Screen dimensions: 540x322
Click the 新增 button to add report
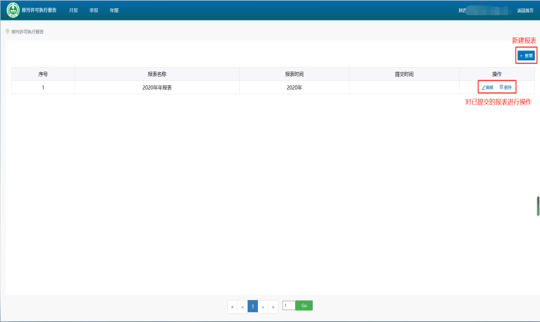pos(526,55)
